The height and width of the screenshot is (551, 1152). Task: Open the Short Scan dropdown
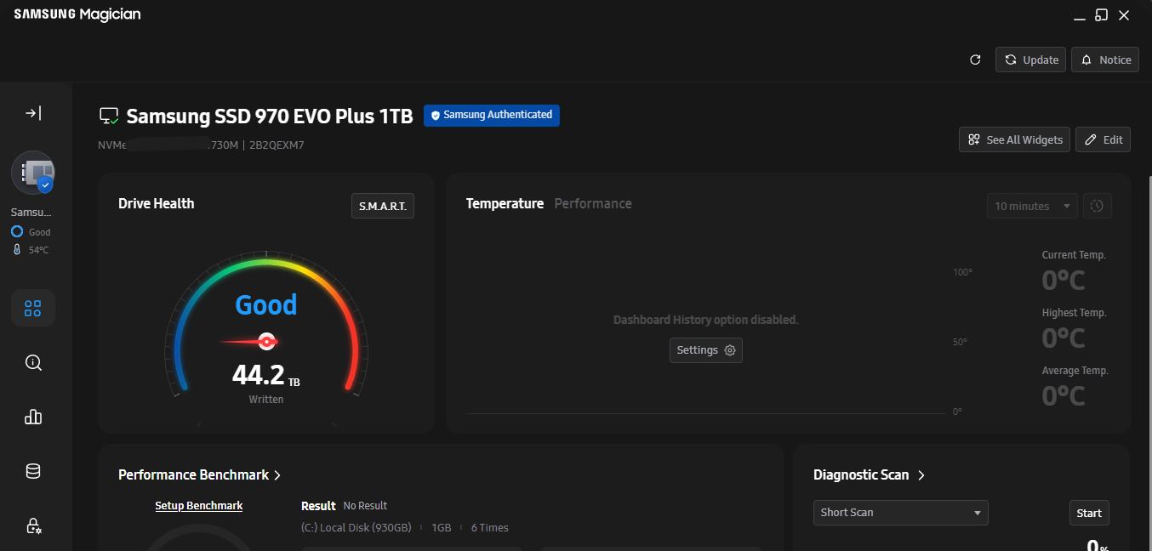(900, 513)
